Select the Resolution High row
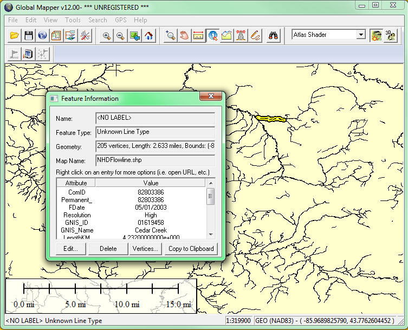Viewport: 408px width, 330px height. click(132, 215)
